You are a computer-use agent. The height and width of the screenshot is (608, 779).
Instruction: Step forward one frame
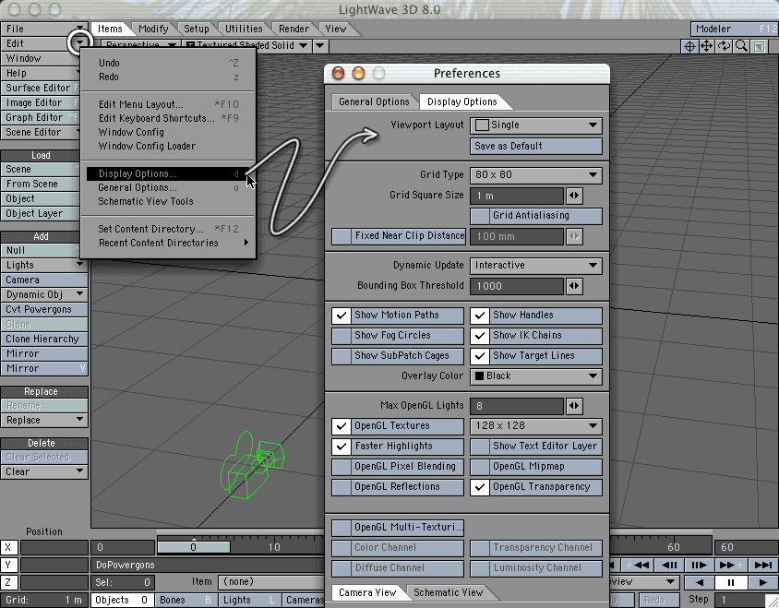click(699, 565)
